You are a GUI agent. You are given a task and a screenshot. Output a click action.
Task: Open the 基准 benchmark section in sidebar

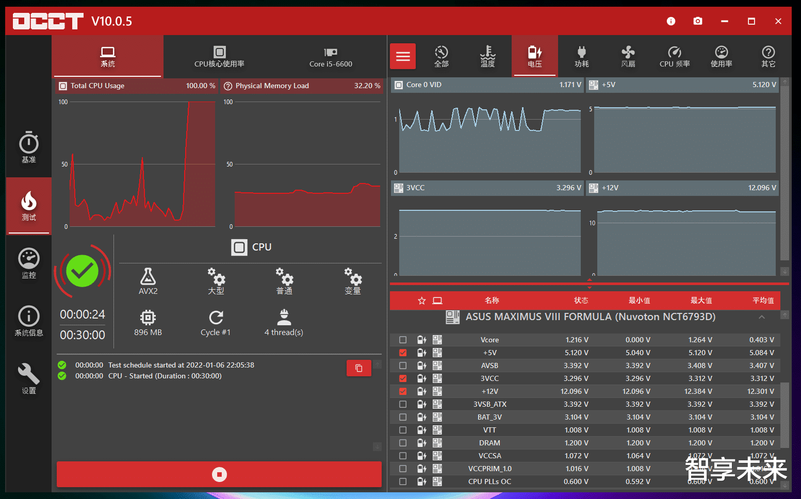(x=29, y=147)
